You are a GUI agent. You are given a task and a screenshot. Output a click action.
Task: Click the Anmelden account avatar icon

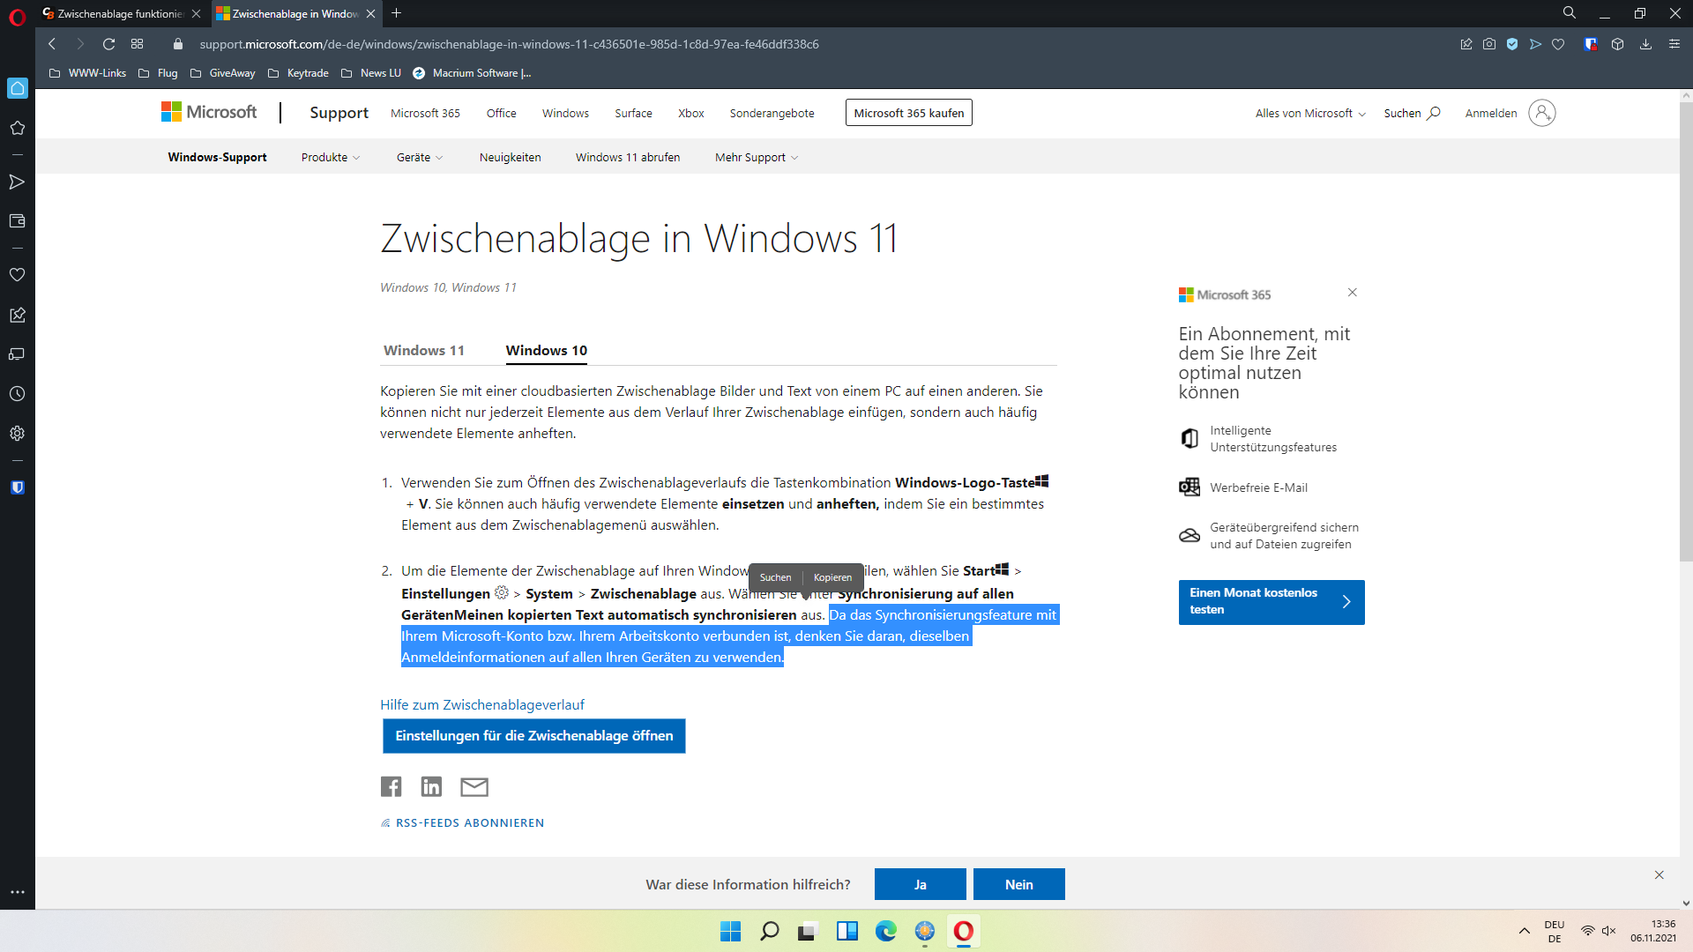[1541, 113]
